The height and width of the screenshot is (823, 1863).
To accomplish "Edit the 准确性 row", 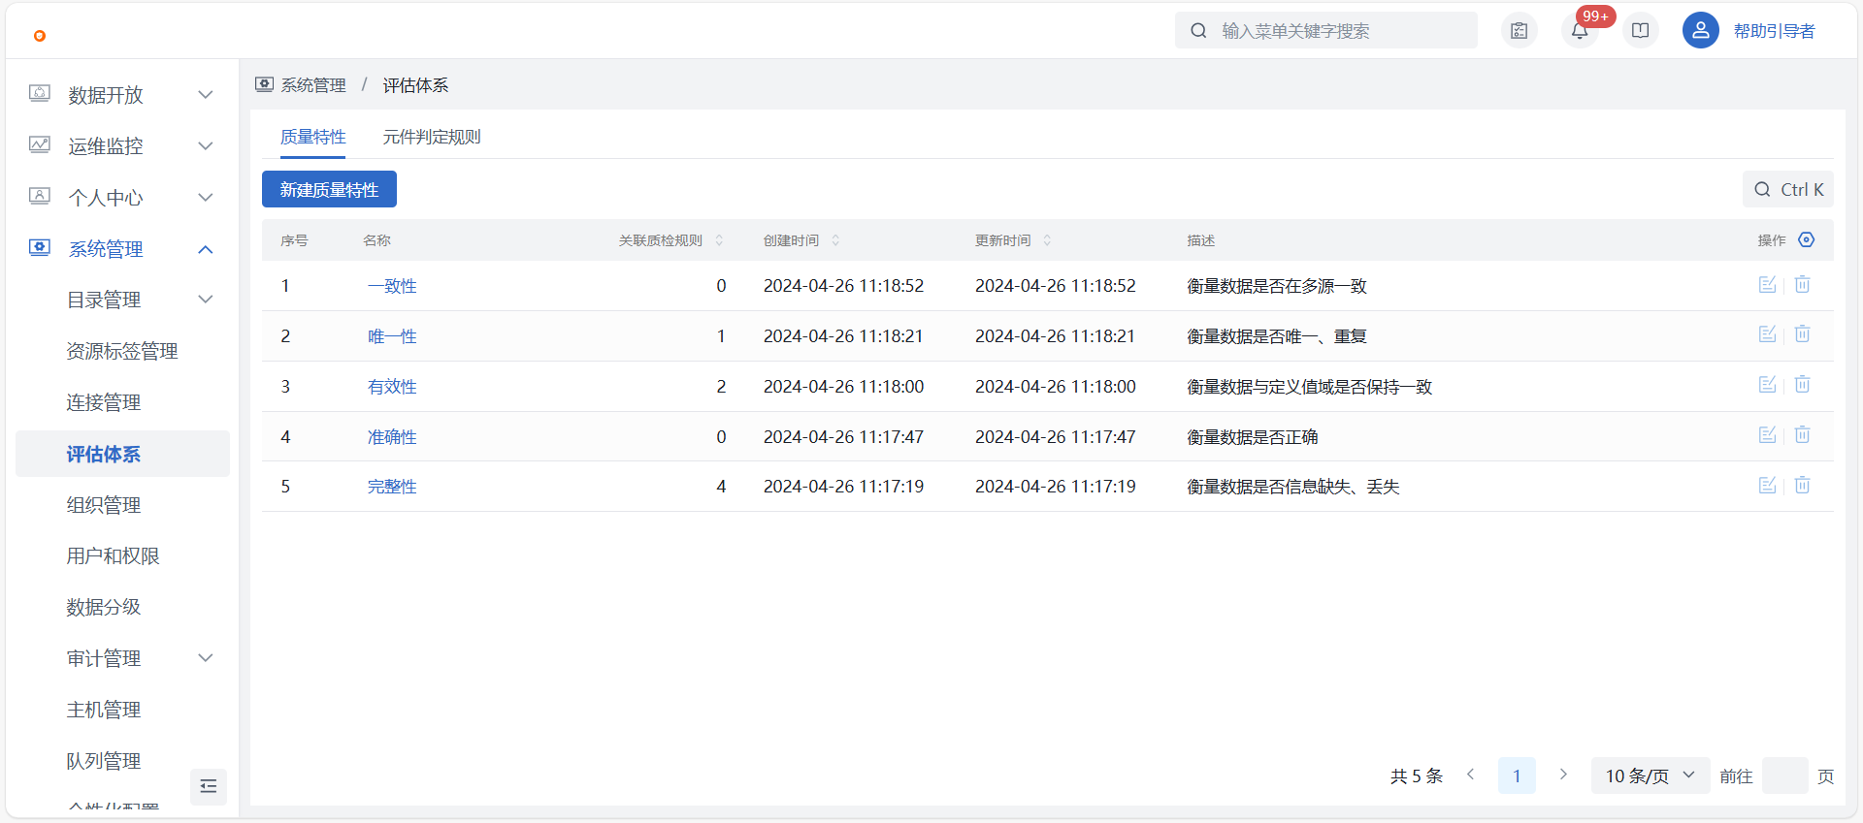I will click(1768, 435).
